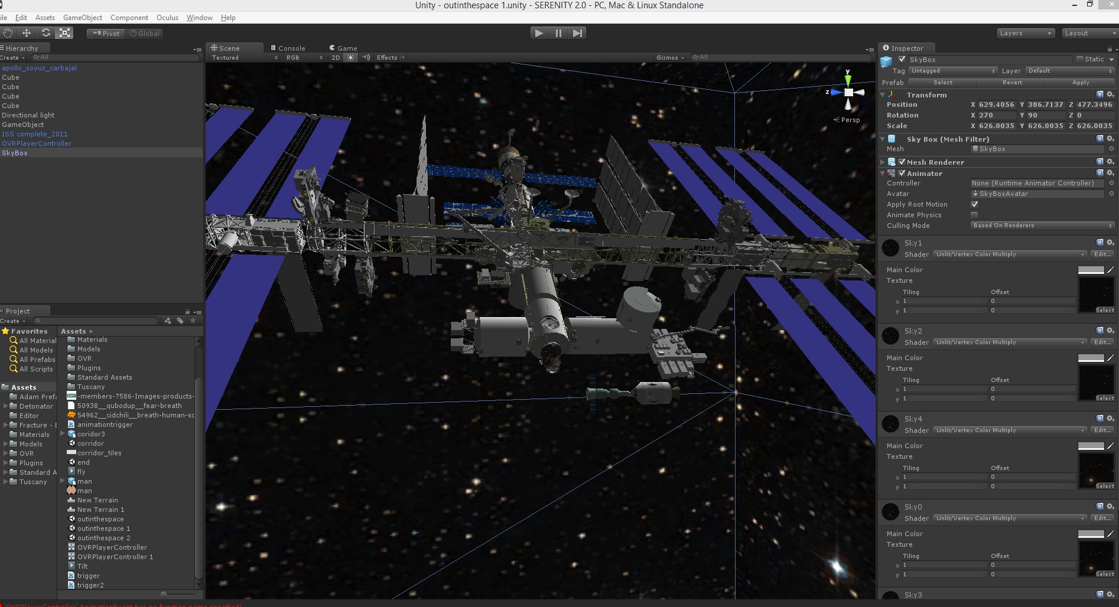
Task: Open the Component menu
Action: (129, 18)
